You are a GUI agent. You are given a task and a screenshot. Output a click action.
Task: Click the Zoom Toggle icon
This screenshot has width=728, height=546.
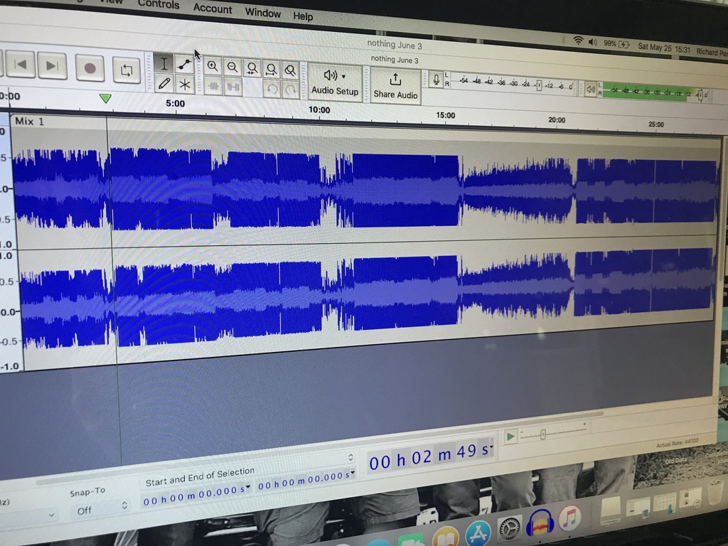[x=290, y=70]
